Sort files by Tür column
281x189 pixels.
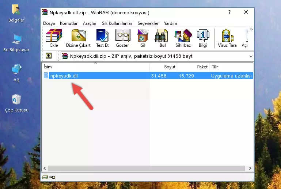click(231, 67)
